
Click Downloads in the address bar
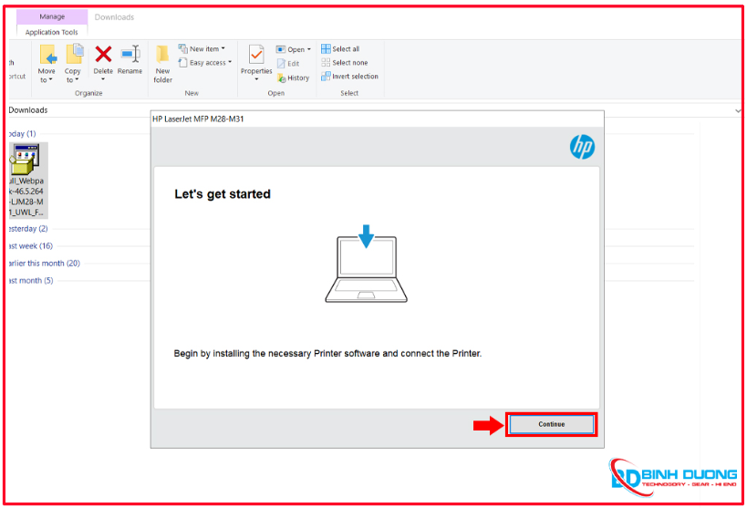(28, 110)
